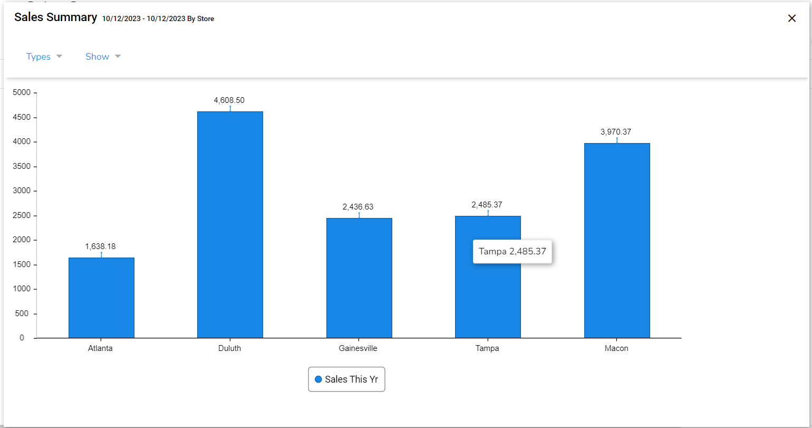This screenshot has height=428, width=812.
Task: Select the Duluth bar
Action: click(x=230, y=224)
